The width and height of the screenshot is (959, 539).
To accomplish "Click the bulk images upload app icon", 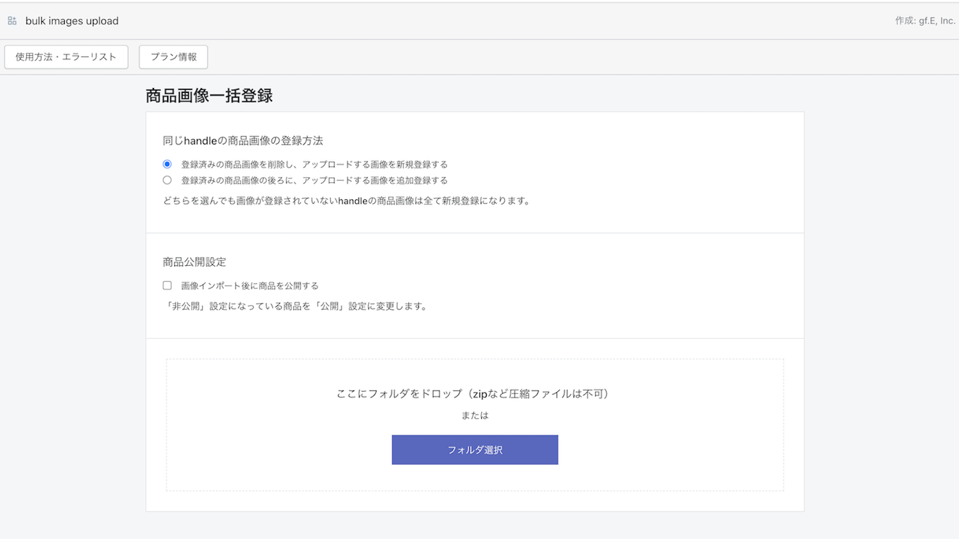I will [x=11, y=20].
